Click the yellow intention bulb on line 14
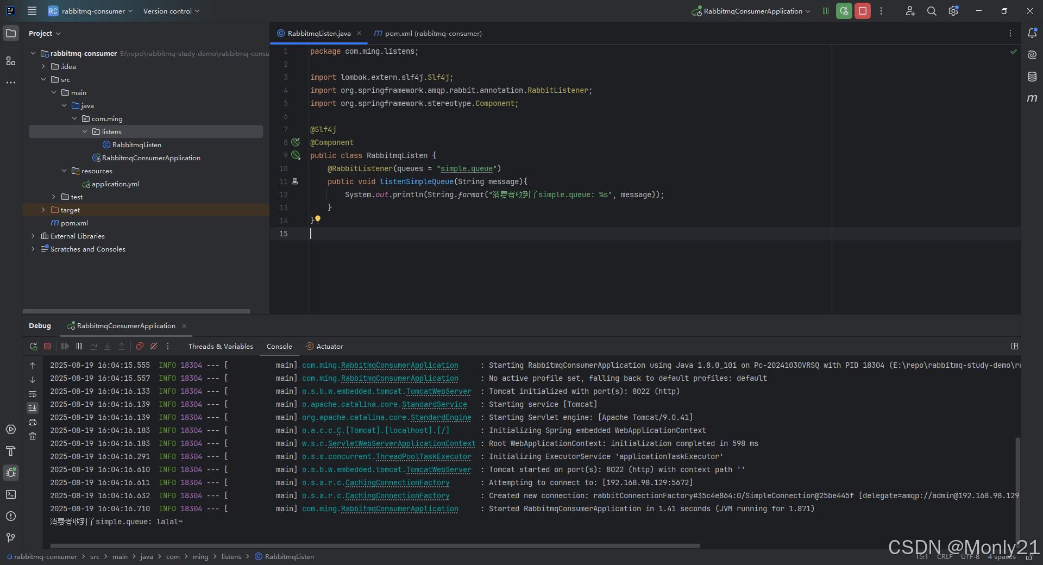The width and height of the screenshot is (1043, 565). 318,219
